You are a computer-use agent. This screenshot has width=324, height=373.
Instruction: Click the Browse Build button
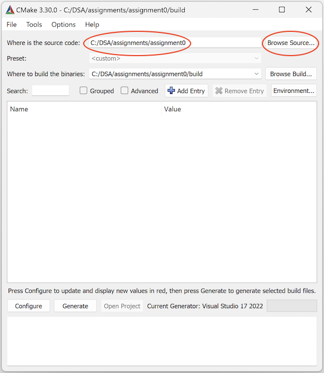pos(291,74)
